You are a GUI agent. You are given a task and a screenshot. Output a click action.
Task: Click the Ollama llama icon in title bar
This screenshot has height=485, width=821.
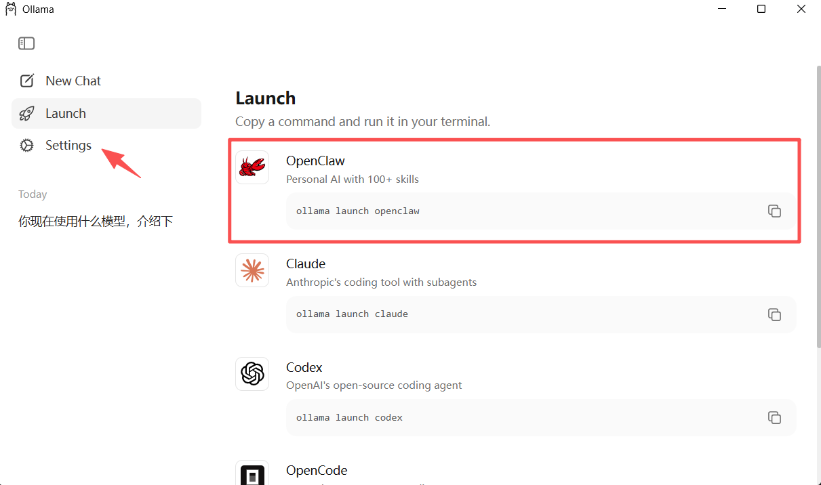click(x=11, y=9)
